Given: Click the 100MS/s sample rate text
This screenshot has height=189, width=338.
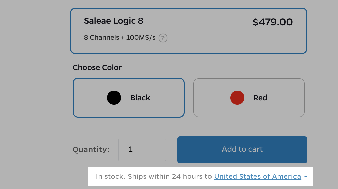Looking at the screenshot, I should pos(141,38).
